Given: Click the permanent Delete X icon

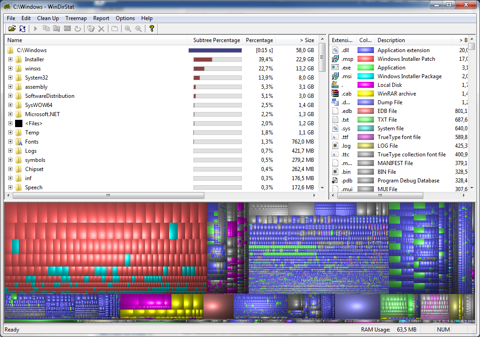Looking at the screenshot, I should pos(101,29).
